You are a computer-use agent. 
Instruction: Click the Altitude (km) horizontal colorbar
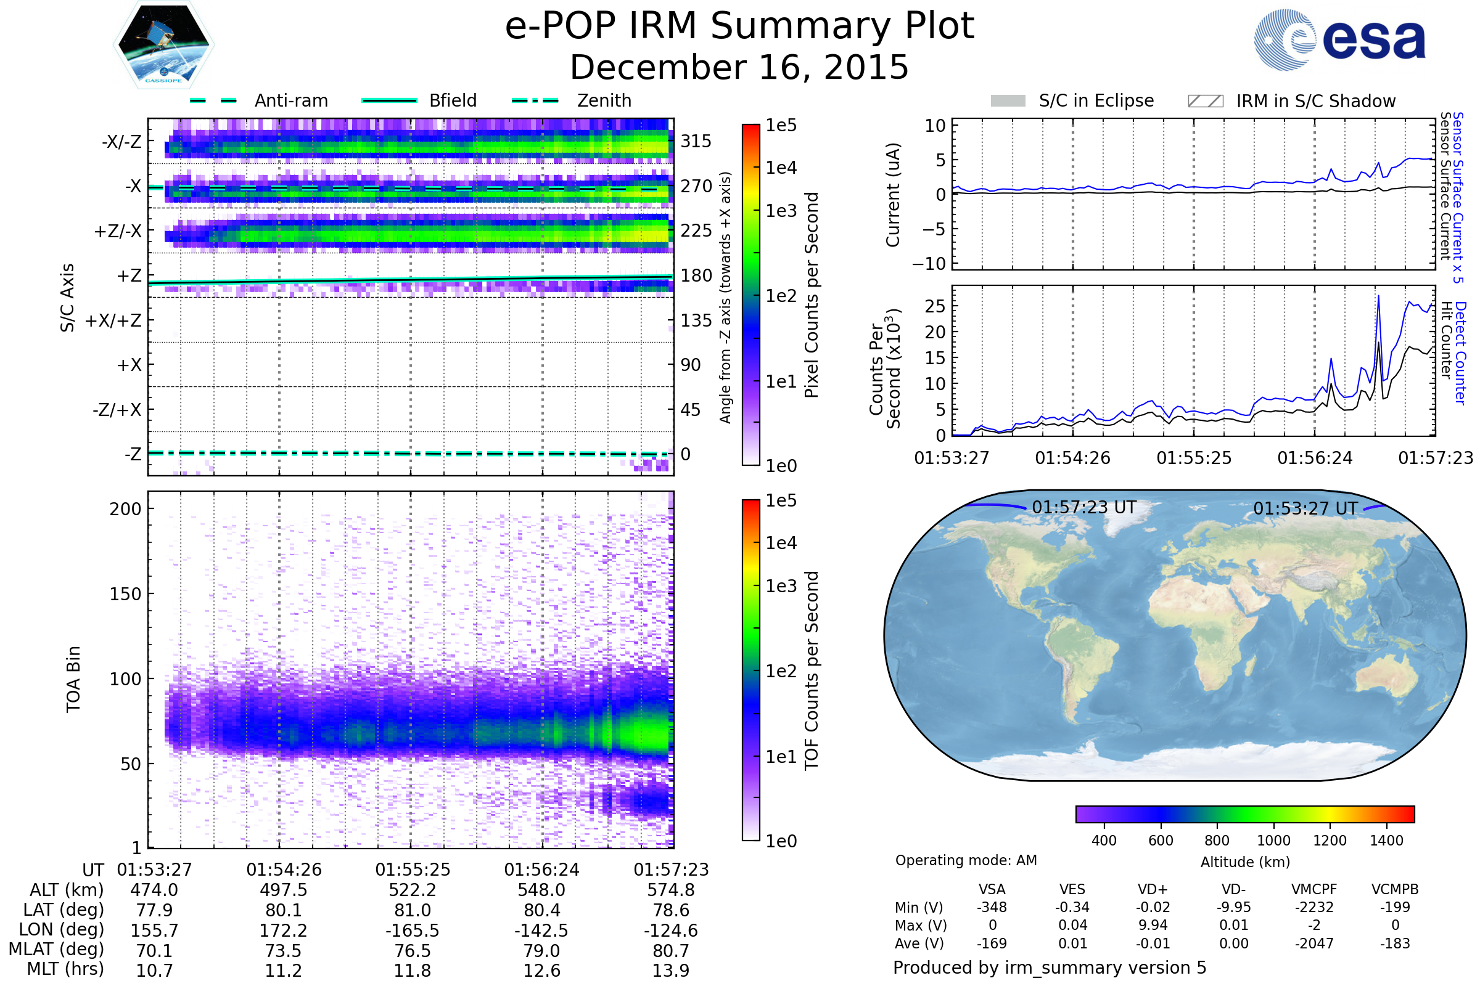point(1244,813)
